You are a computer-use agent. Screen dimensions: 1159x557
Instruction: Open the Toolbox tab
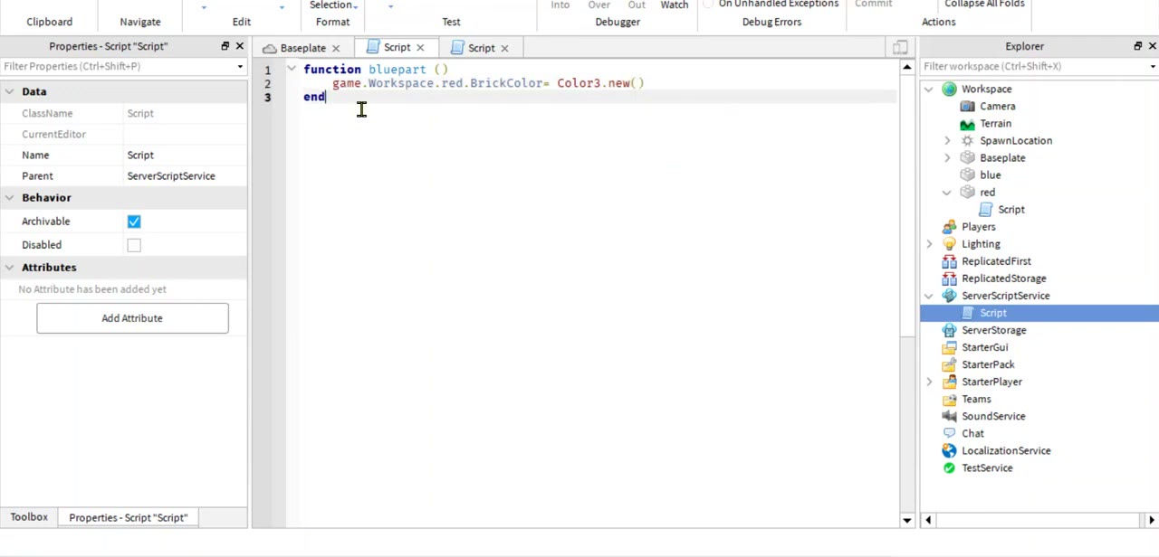coord(29,517)
